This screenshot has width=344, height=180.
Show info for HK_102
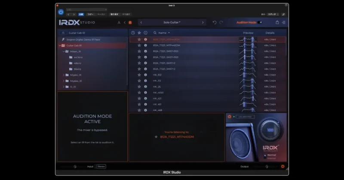point(145,75)
